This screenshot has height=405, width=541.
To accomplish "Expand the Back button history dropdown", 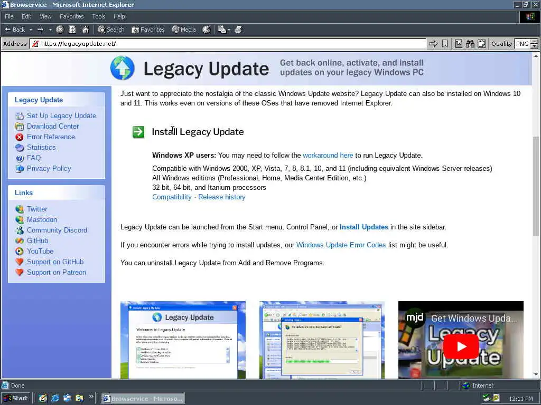I will pyautogui.click(x=31, y=30).
